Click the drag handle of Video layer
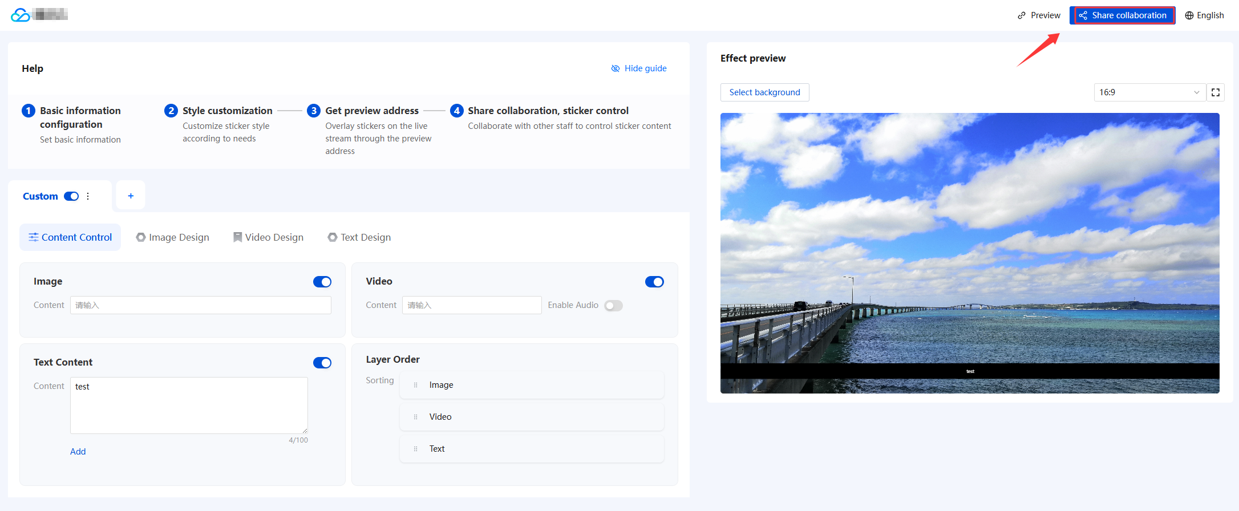 pyautogui.click(x=415, y=417)
